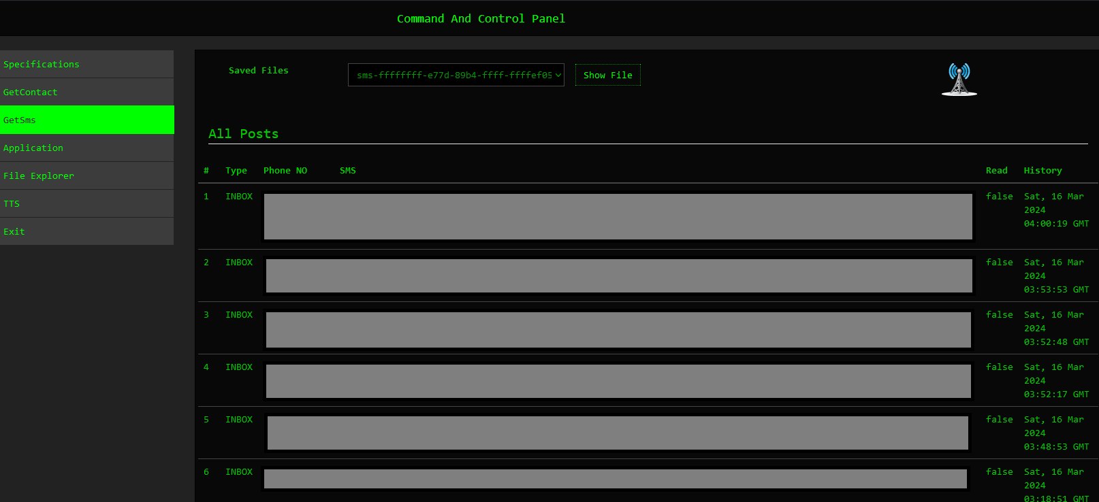Viewport: 1099px width, 502px height.
Task: Click the radio antenna tower icon
Action: click(959, 80)
